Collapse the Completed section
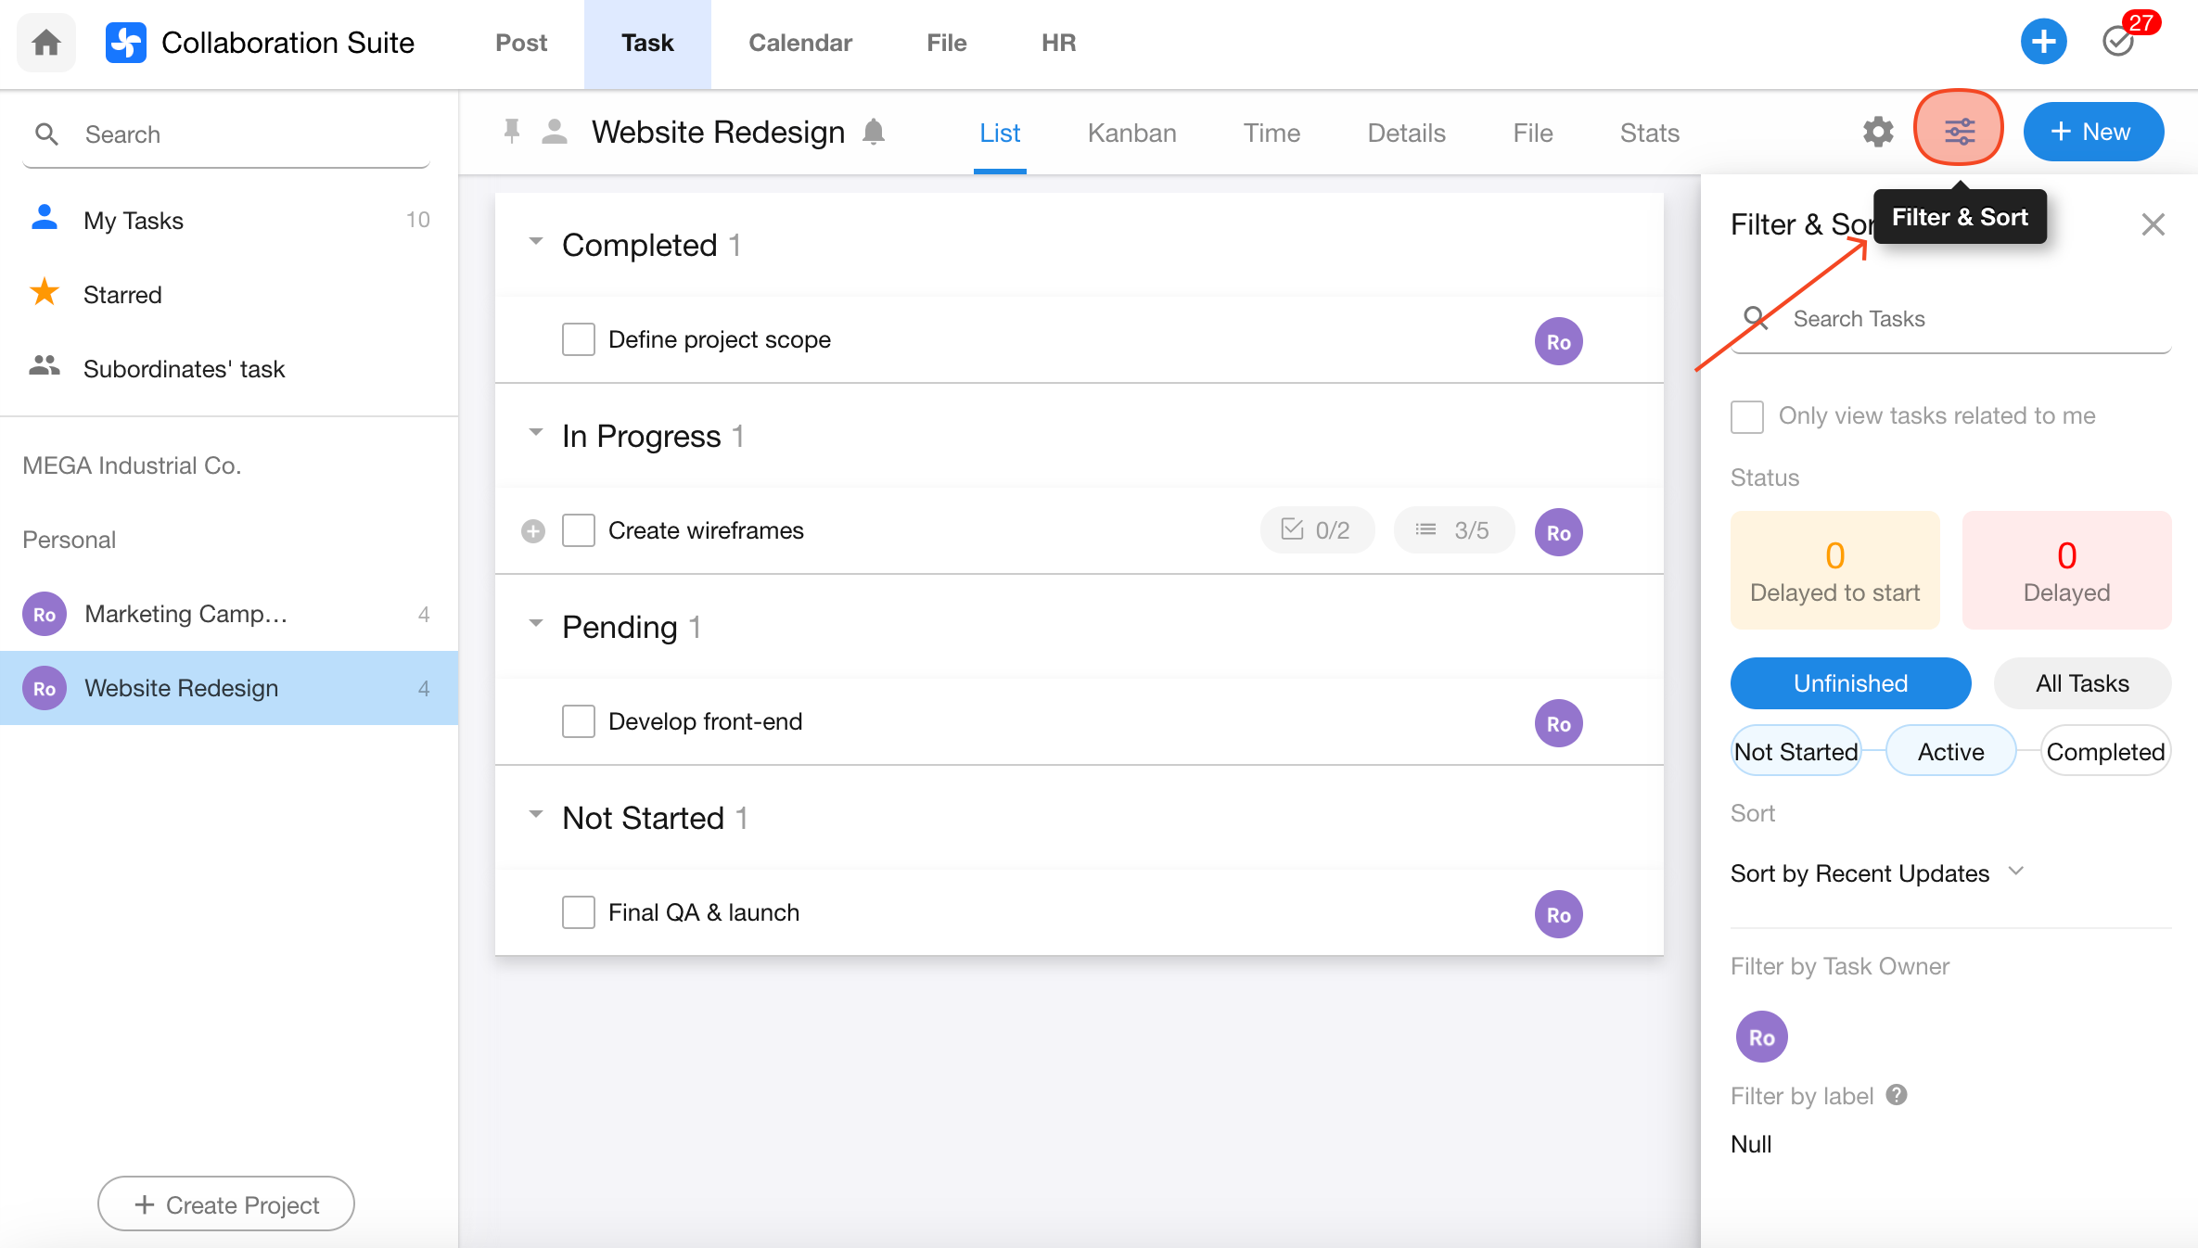Image resolution: width=2198 pixels, height=1248 pixels. 535,242
